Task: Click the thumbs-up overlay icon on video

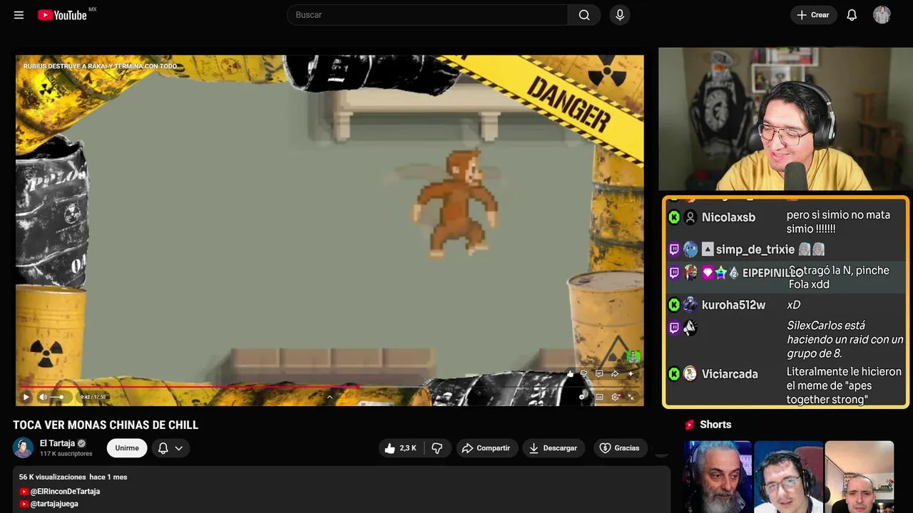Action: click(570, 373)
